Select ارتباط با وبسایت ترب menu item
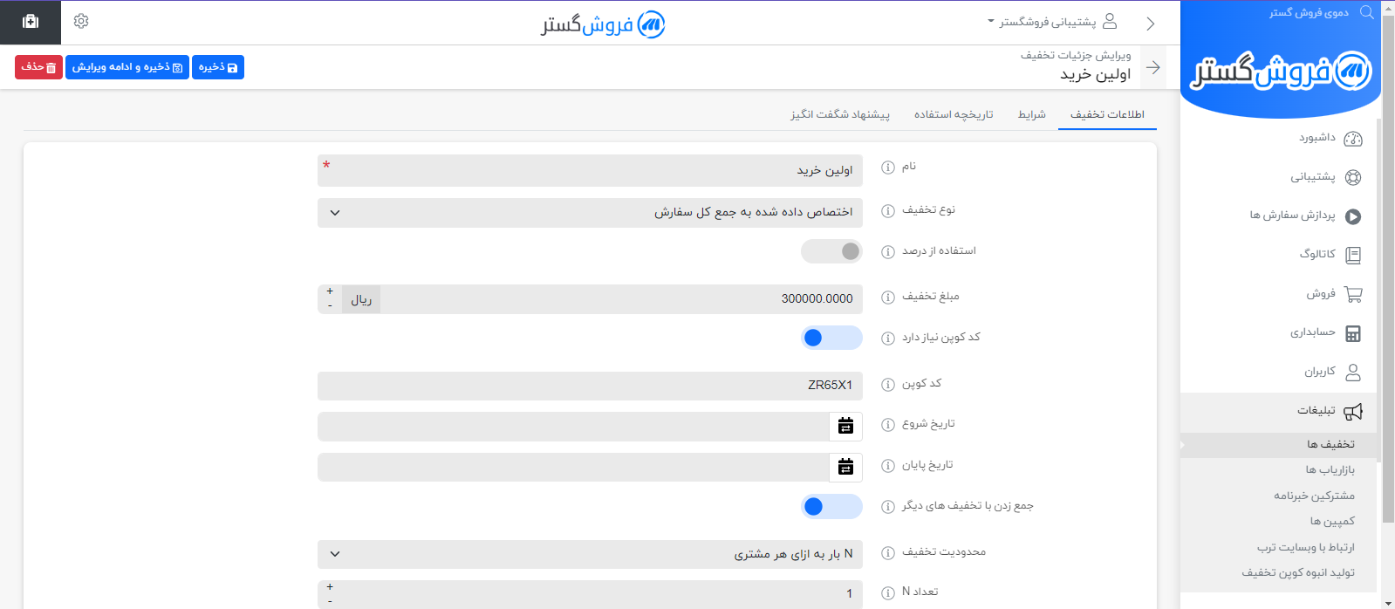Screen dimensions: 1395x609 coord(1305,547)
